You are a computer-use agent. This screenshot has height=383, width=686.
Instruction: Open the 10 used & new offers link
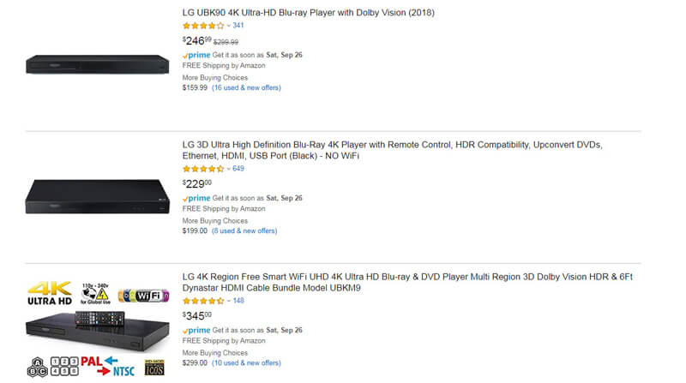coord(246,362)
